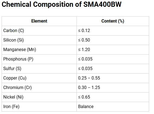The width and height of the screenshot is (154, 114).
Task: Click the sulfur ≤ 0.035 value
Action: tap(85, 69)
